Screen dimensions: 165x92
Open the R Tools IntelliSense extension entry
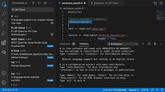(32, 54)
